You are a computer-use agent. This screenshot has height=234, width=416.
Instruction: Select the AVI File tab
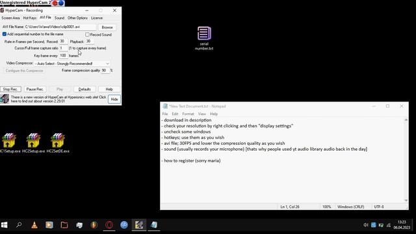pyautogui.click(x=45, y=18)
